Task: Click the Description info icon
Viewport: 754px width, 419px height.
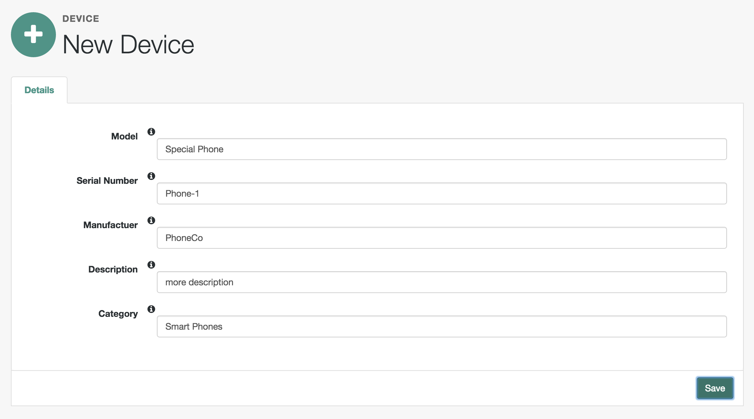Action: pos(151,265)
